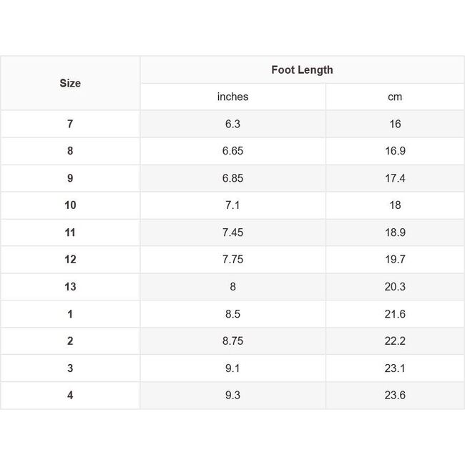This screenshot has height=465, width=465.
Task: Click the 18.9 cm cell
Action: tap(395, 232)
